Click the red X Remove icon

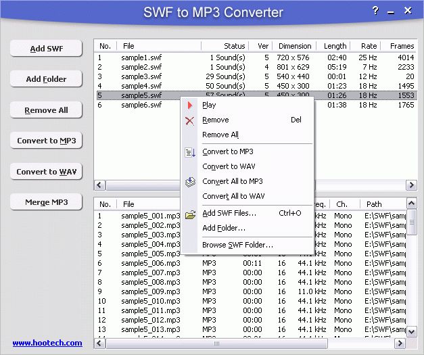[189, 120]
